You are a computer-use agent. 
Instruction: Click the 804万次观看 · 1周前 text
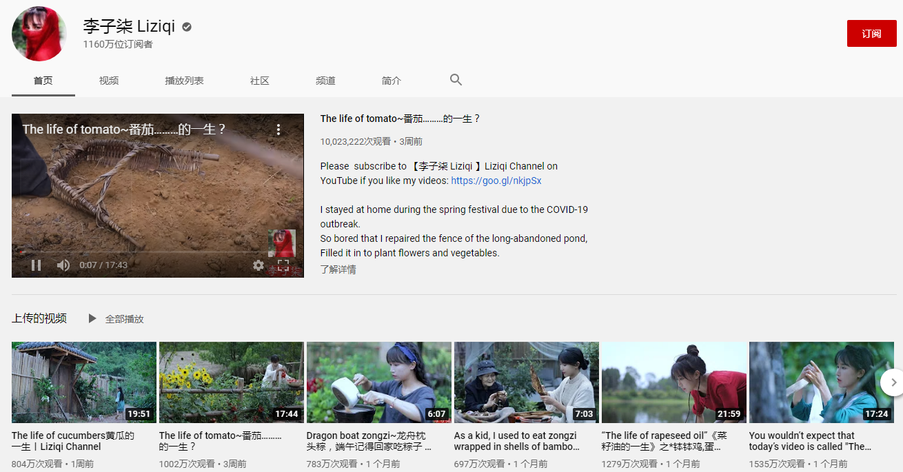tap(53, 464)
